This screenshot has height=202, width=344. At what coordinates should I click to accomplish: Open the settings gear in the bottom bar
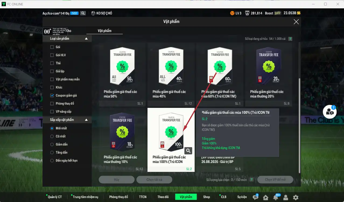click(x=296, y=197)
